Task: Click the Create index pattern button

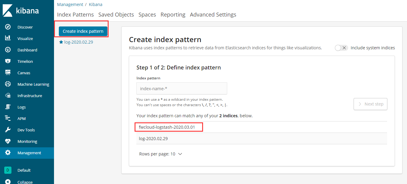Action: click(x=83, y=31)
